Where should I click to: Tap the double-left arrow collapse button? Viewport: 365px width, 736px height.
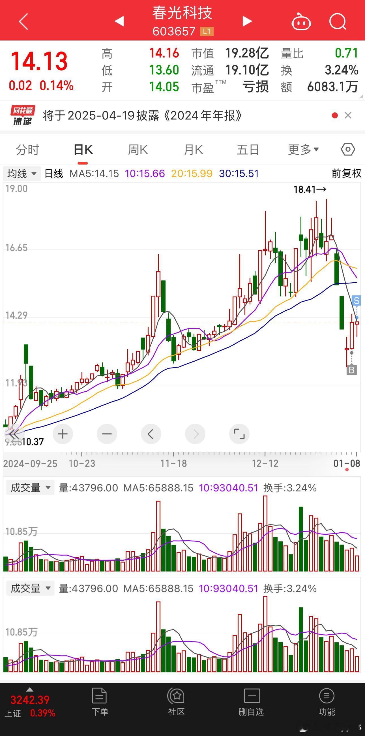click(14, 434)
